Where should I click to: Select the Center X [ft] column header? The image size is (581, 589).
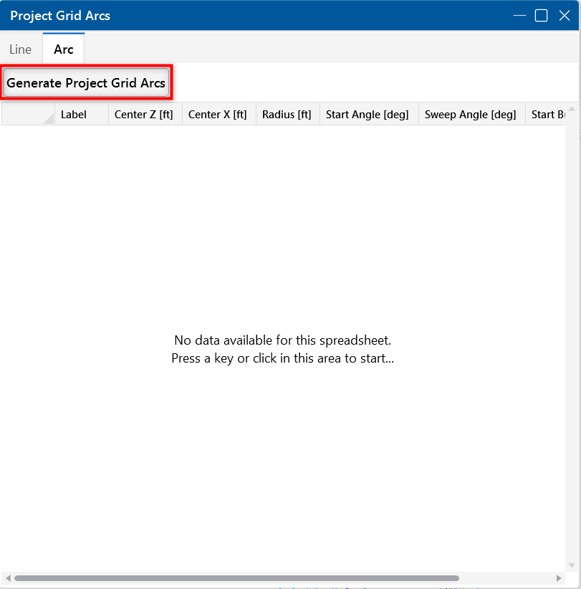click(219, 114)
